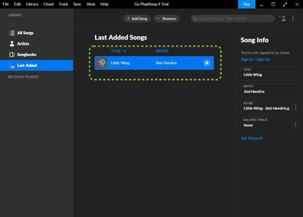Show the Artists list
This screenshot has width=303, height=217.
click(23, 43)
